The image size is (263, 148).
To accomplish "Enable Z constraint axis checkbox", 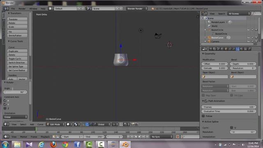I will pos(5,108).
